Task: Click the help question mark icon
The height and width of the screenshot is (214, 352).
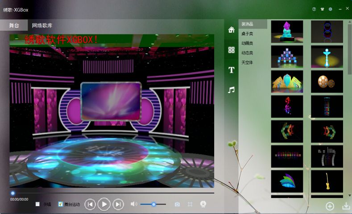Action: pyautogui.click(x=314, y=9)
